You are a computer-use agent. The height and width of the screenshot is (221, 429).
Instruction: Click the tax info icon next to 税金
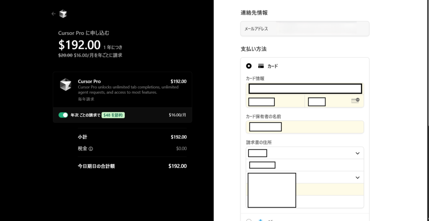(91, 149)
